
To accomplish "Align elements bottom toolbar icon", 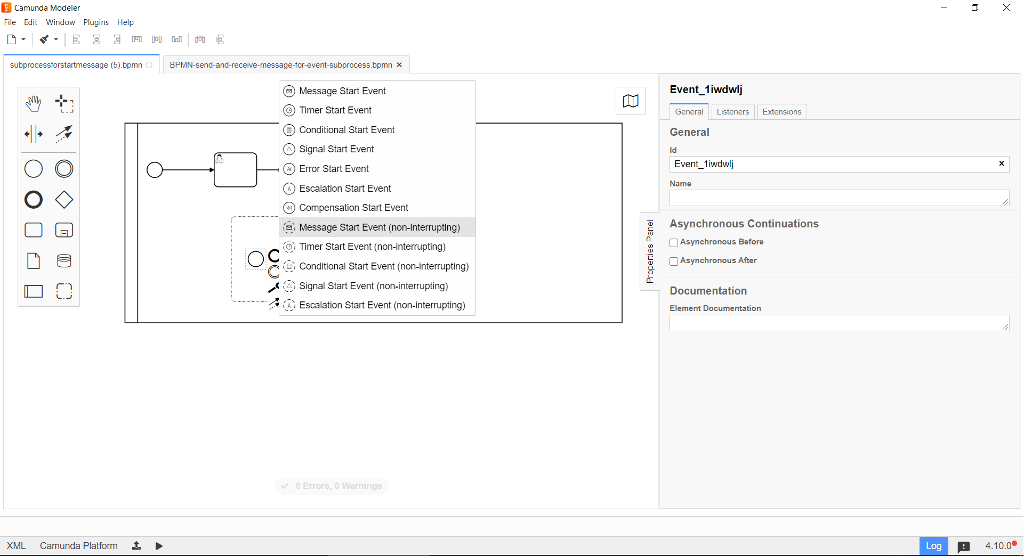I will pyautogui.click(x=177, y=39).
